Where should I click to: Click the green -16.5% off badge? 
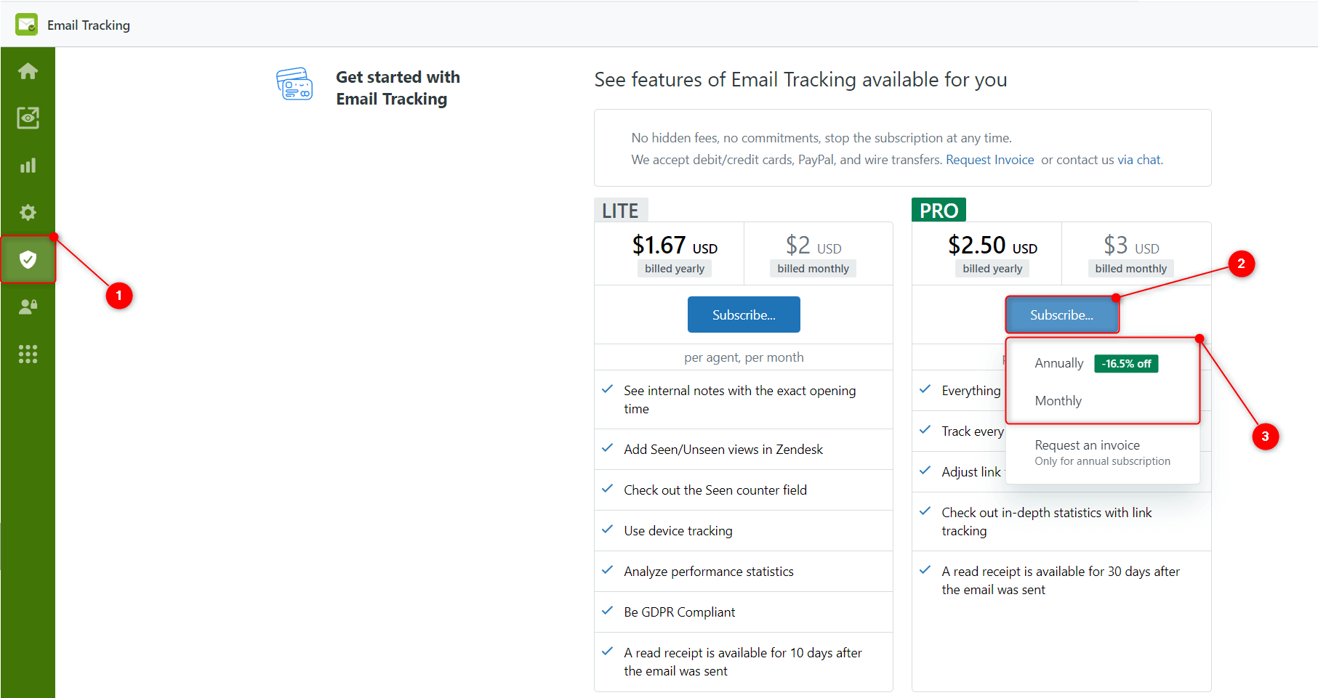point(1126,364)
